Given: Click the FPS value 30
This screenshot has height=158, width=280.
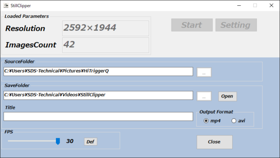Looking at the screenshot, I should [x=70, y=141].
